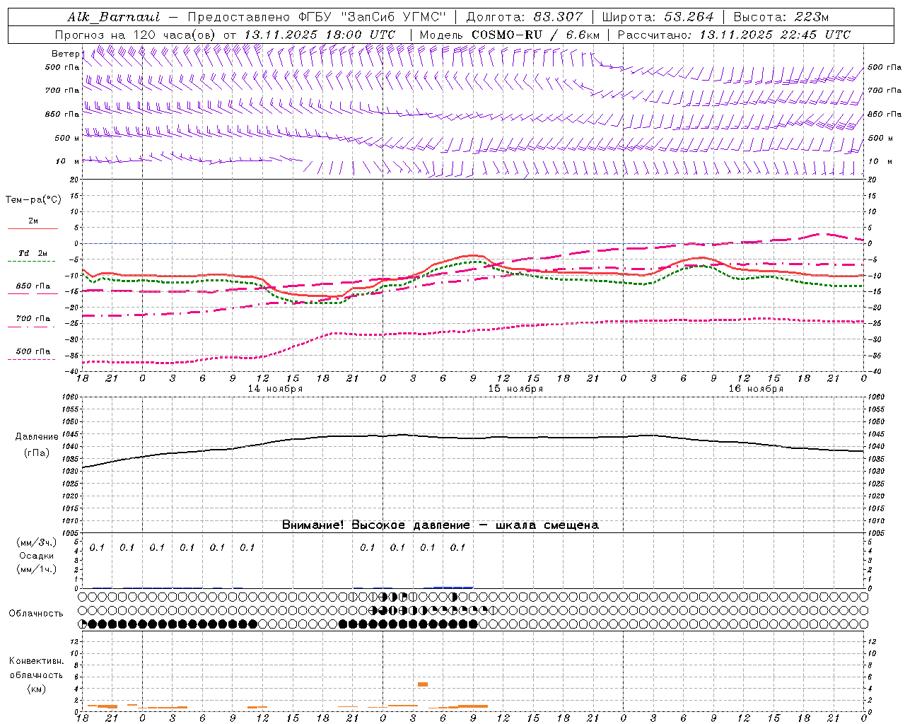Click the "Давление" pressure panel label
905x724 pixels.
point(37,437)
